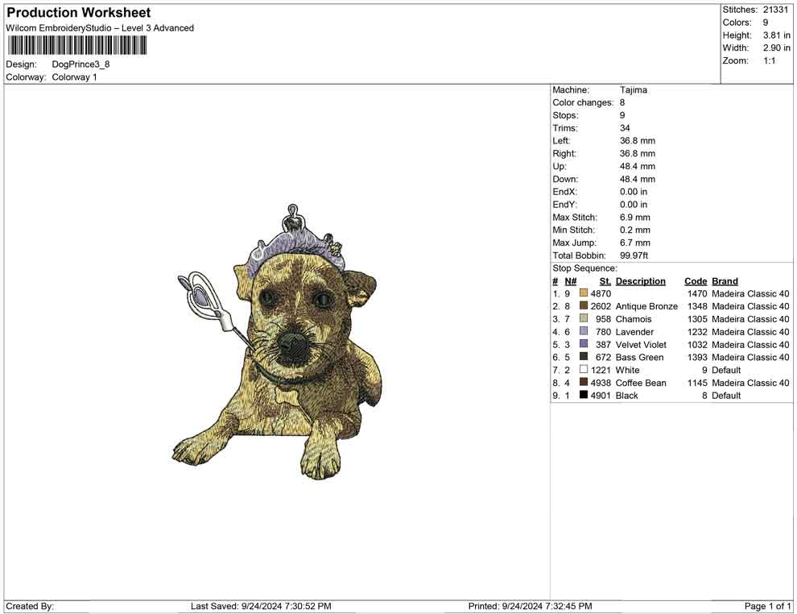
Task: Select the Black color swatch
Action: click(584, 395)
